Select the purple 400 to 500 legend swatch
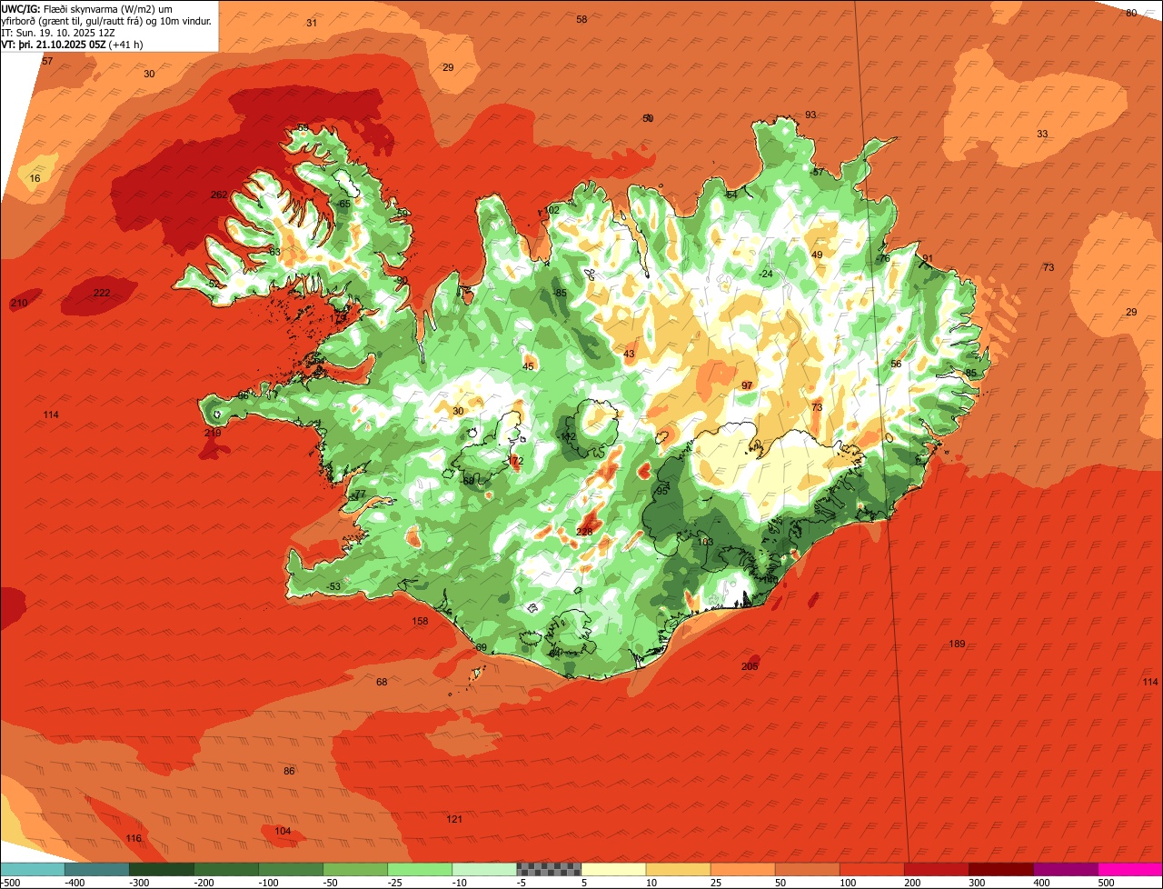 pos(1065,869)
